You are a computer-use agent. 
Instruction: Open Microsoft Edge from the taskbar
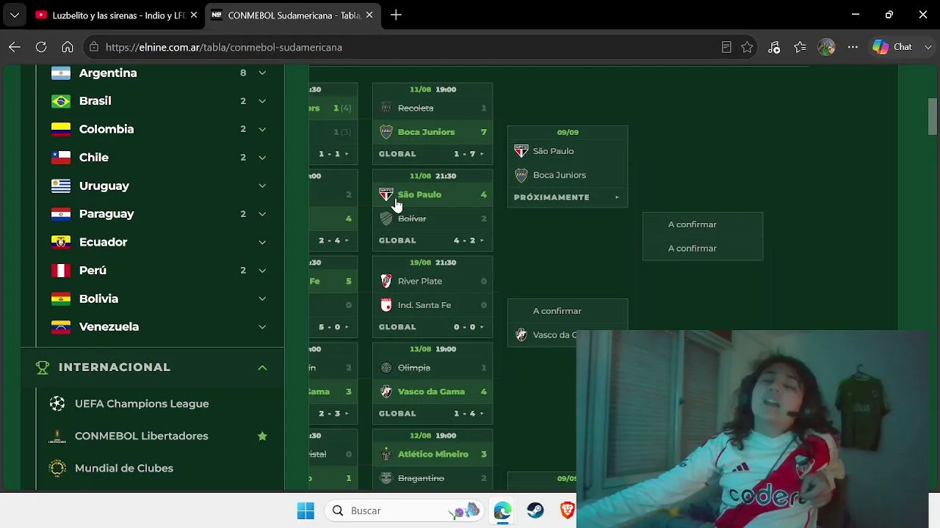point(502,510)
